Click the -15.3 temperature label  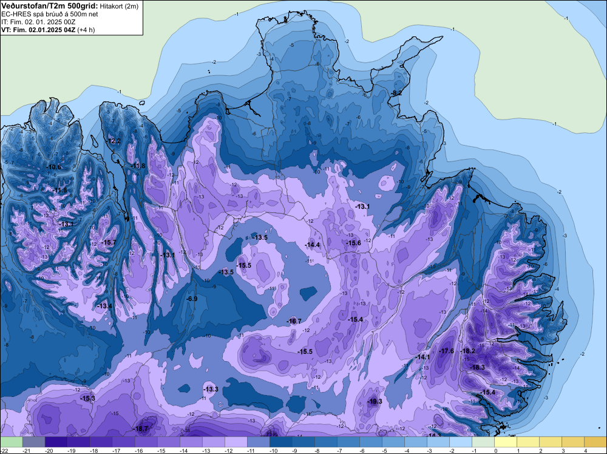[87, 398]
